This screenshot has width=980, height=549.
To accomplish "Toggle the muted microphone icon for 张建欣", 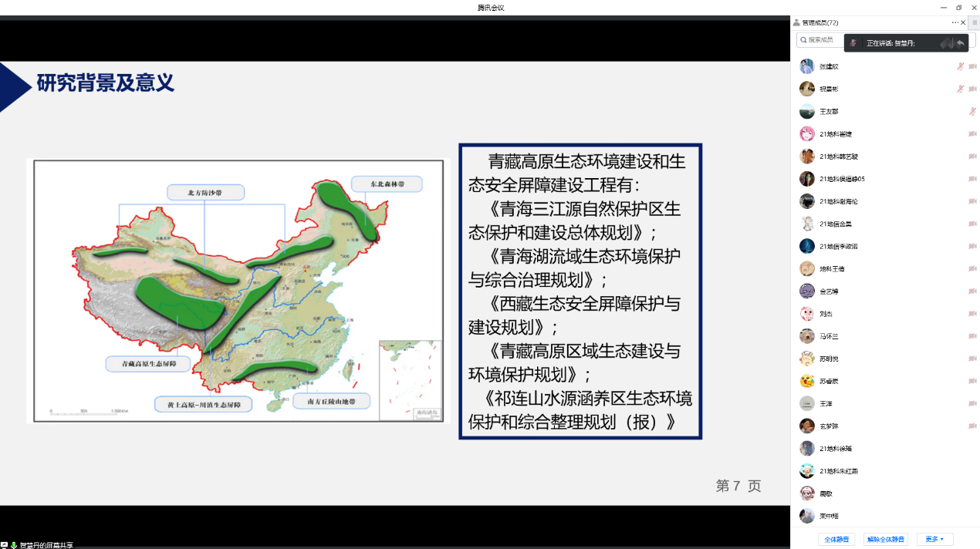I will click(960, 67).
